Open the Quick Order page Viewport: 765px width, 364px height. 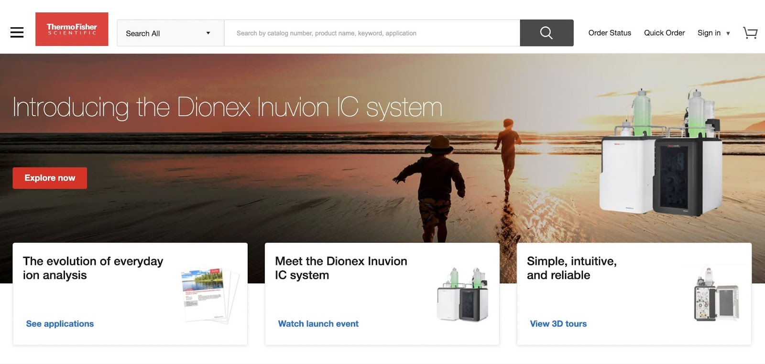click(664, 33)
